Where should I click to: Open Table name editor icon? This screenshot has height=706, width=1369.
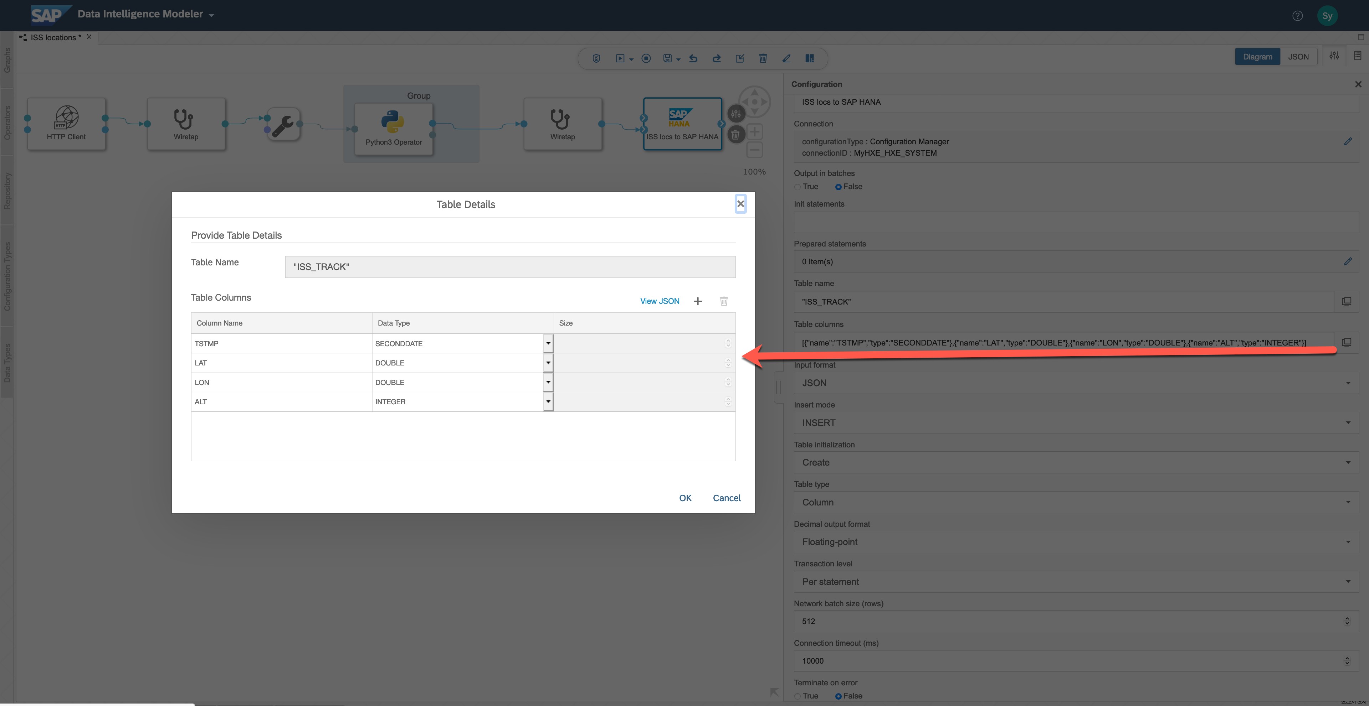point(1346,301)
